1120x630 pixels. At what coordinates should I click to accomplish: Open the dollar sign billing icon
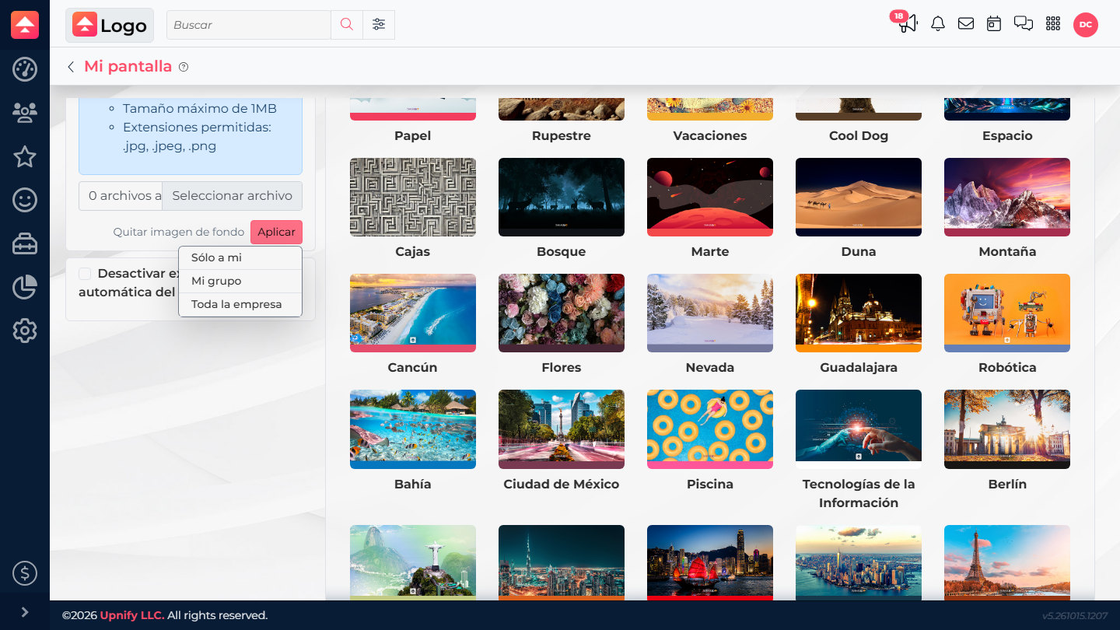tap(25, 574)
